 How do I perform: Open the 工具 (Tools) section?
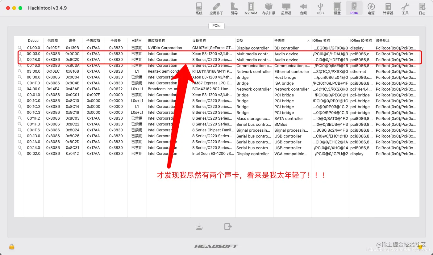click(405, 9)
